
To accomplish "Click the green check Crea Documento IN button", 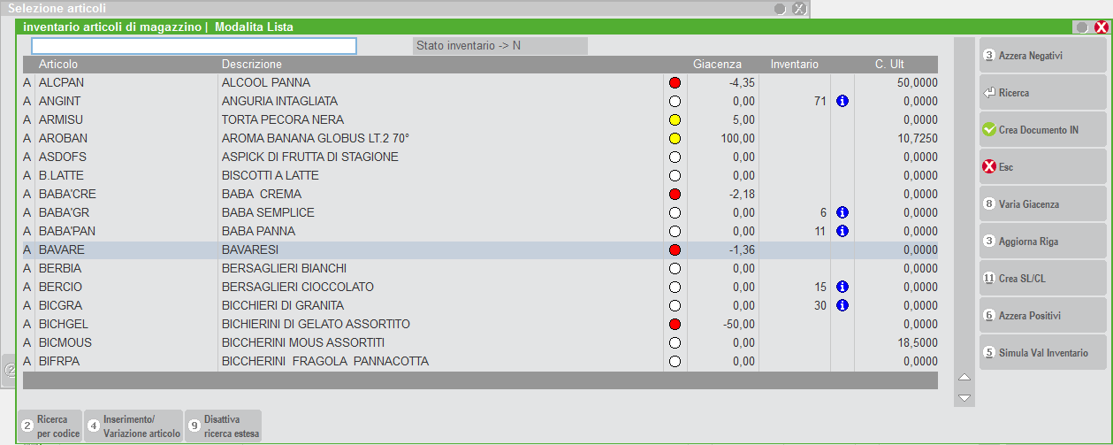I will click(x=1041, y=130).
